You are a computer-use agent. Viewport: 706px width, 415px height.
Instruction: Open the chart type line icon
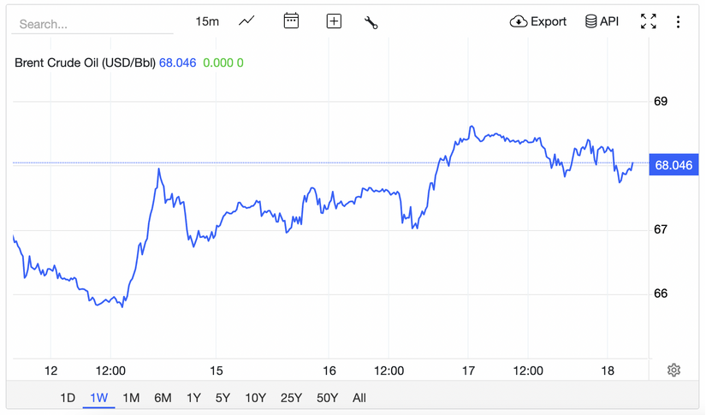click(x=246, y=21)
